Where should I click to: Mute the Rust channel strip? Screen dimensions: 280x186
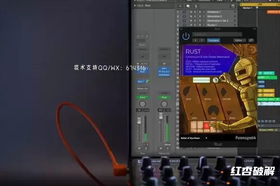click(x=139, y=148)
